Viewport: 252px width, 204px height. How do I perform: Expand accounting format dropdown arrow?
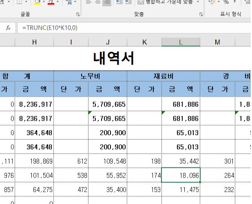tap(219, 2)
